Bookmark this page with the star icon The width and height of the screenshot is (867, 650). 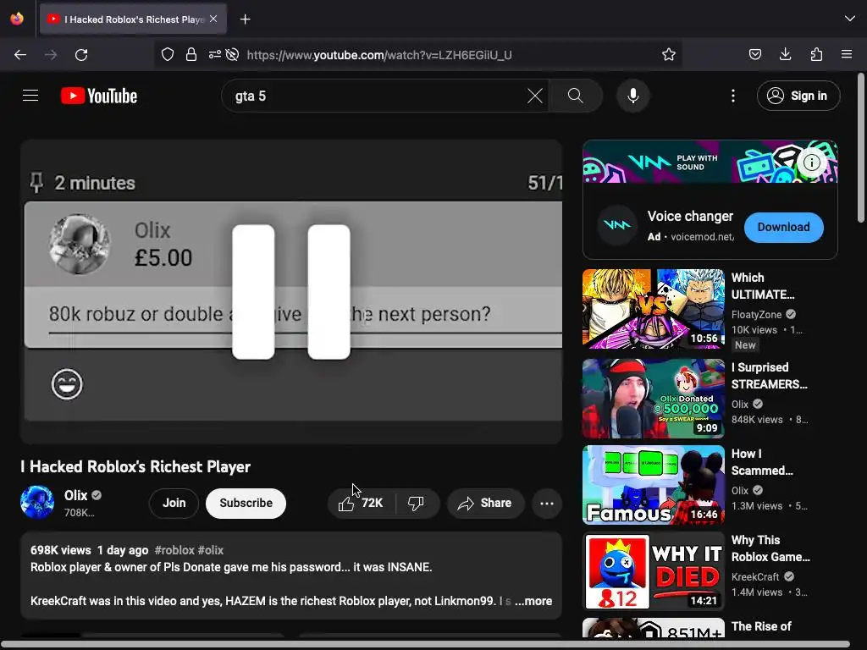669,54
